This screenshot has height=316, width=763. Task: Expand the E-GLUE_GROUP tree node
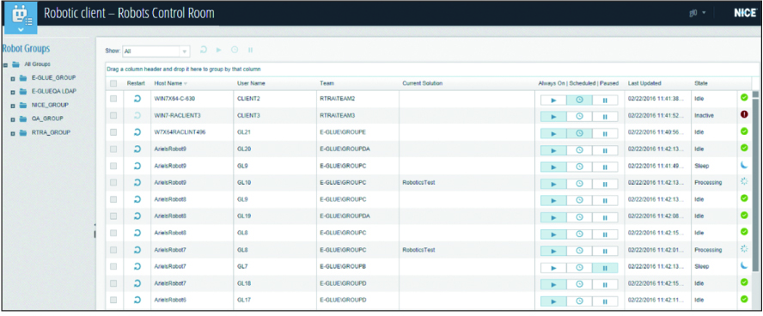pyautogui.click(x=13, y=78)
